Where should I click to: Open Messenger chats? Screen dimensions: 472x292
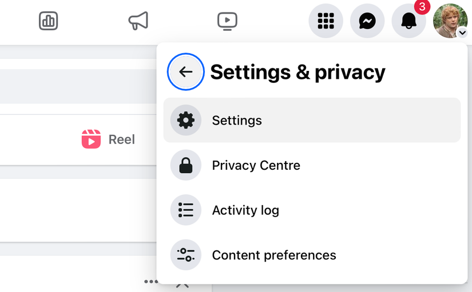click(367, 21)
